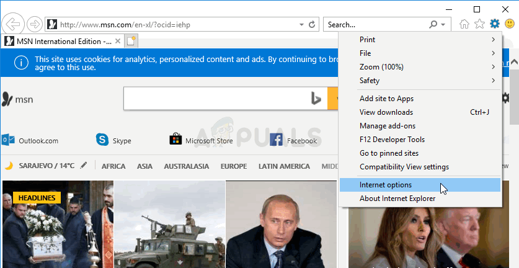This screenshot has height=268, width=519.
Task: Refresh the page with the reload icon
Action: pos(312,25)
